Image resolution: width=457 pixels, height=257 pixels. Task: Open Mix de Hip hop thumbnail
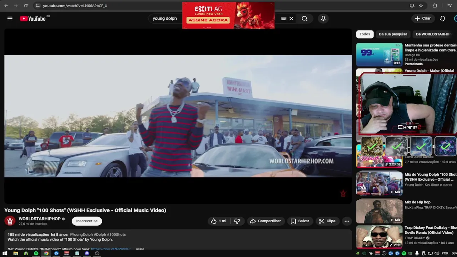(379, 211)
